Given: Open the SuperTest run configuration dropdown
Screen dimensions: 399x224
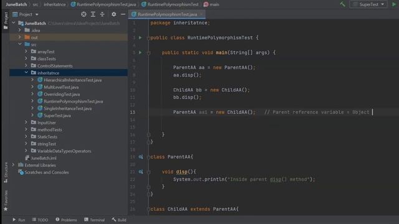Looking at the screenshot, I should 368,4.
